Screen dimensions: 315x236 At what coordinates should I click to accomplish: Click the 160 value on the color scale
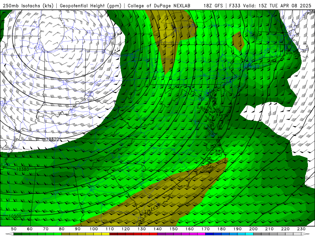coord(189,229)
